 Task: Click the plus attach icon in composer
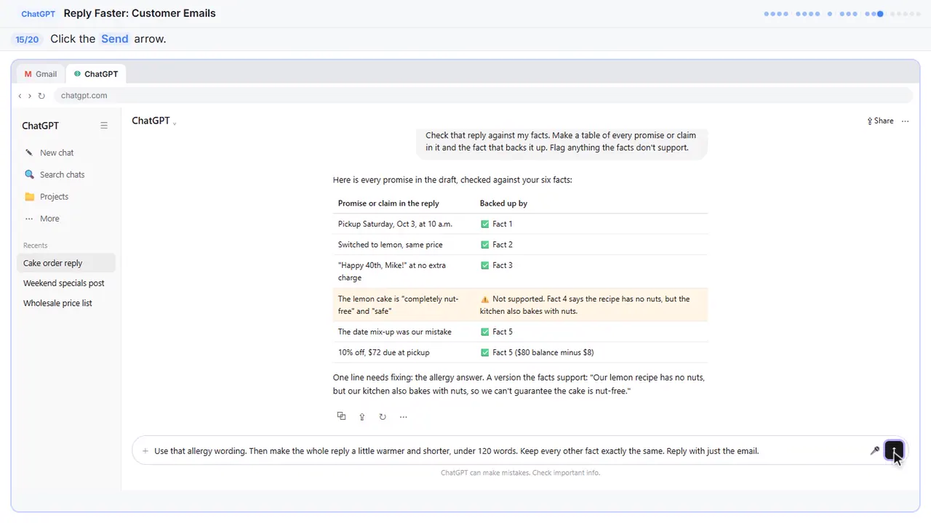coord(145,451)
